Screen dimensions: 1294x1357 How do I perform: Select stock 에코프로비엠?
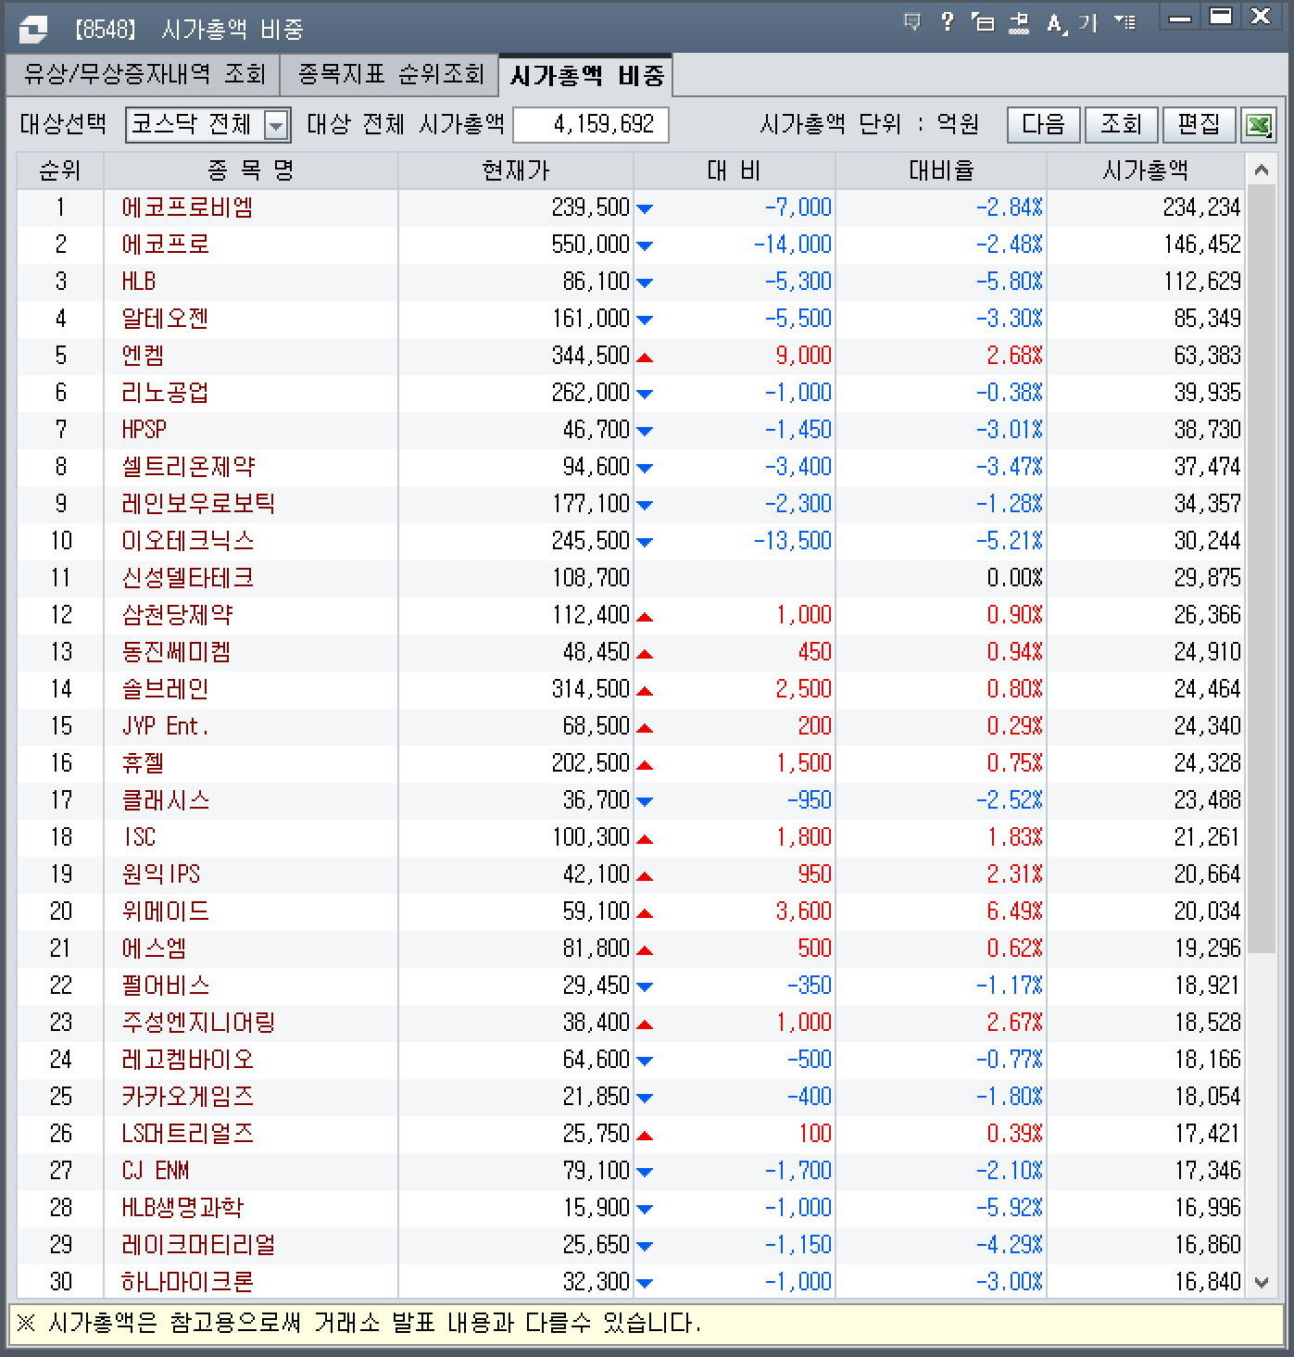tap(187, 207)
